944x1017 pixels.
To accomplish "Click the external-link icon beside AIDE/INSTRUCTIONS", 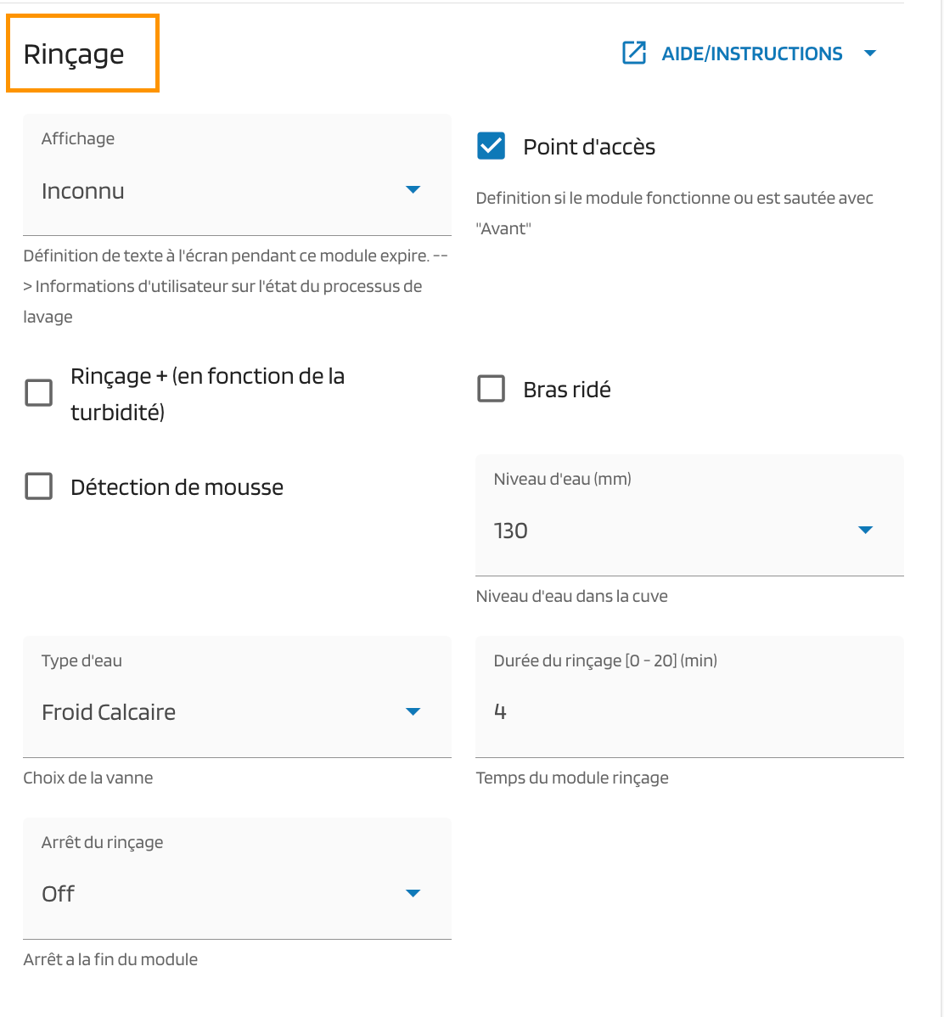I will point(634,53).
